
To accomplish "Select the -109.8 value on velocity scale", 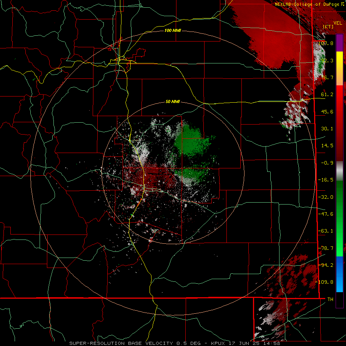I will tap(324, 282).
